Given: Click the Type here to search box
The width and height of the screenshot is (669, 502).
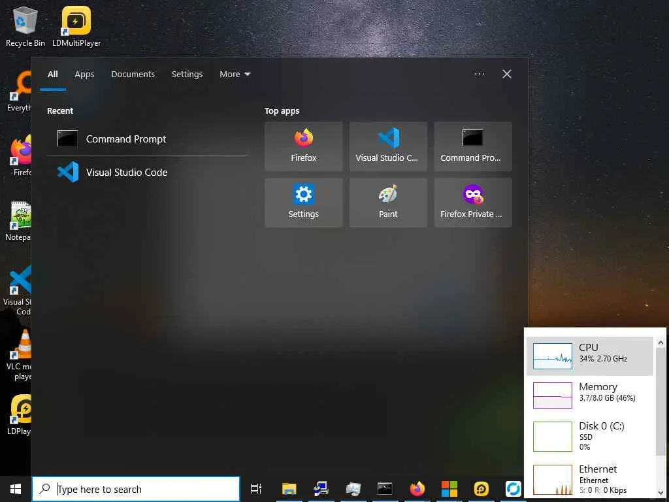Looking at the screenshot, I should [x=136, y=489].
